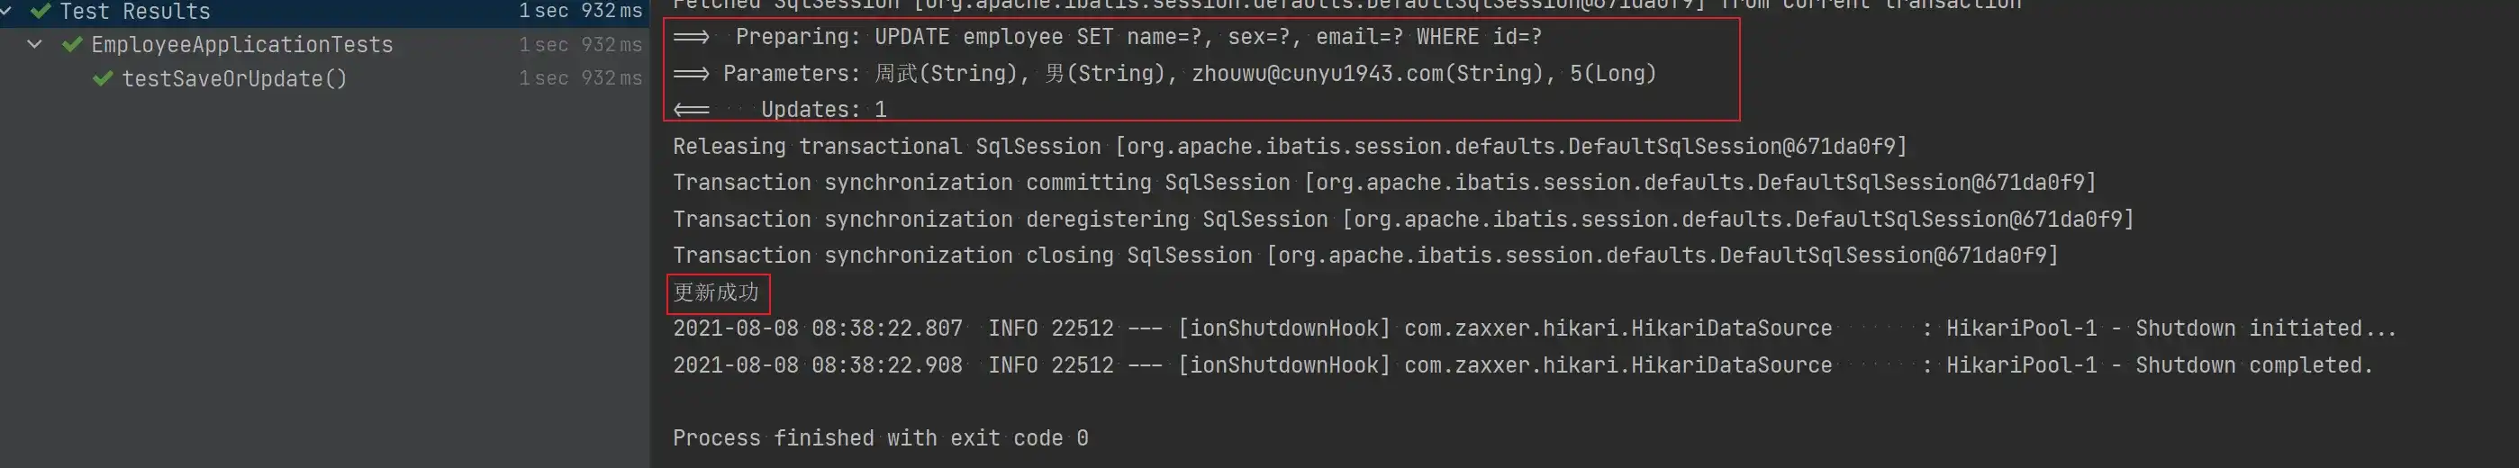Click the 'Releasing transactional SqlSession' log line
Image resolution: width=2519 pixels, height=468 pixels.
pyautogui.click(x=1290, y=147)
